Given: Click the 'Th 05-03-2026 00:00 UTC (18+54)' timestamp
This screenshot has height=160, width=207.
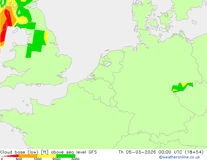Looking at the screenshot, I should coord(161,152).
